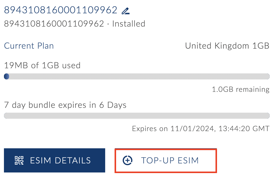The width and height of the screenshot is (274, 177).
Task: Click the ICCID number 8943108160001109962 heading
Action: (59, 10)
